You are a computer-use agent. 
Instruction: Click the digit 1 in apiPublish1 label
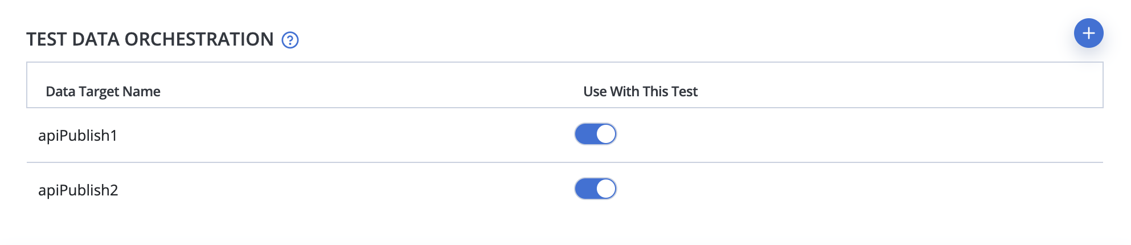113,136
